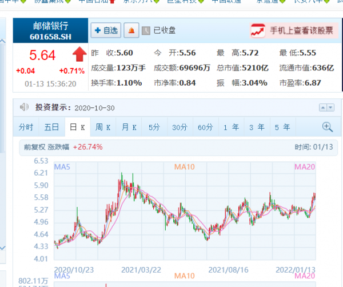Select the 周K chart tab
Viewport: 343px width, 287px height.
click(x=103, y=127)
